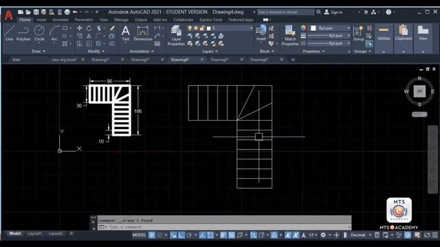Select the Trim tool icon
This screenshot has width=440, height=247.
click(99, 28)
